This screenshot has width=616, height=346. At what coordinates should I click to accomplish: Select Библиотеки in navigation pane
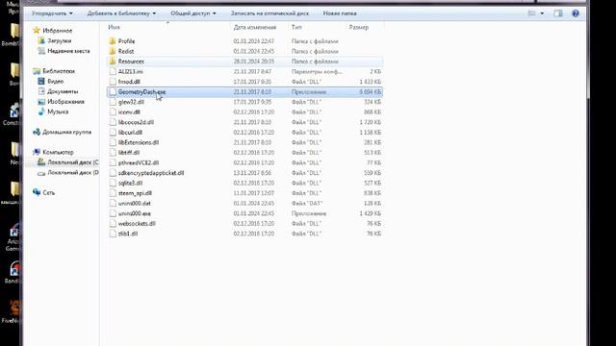(59, 71)
